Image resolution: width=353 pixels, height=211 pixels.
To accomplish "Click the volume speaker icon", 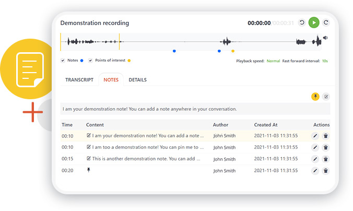I will (325, 38).
